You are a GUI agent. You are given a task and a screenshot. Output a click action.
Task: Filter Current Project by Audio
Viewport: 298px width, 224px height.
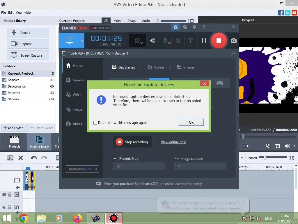coord(146,21)
